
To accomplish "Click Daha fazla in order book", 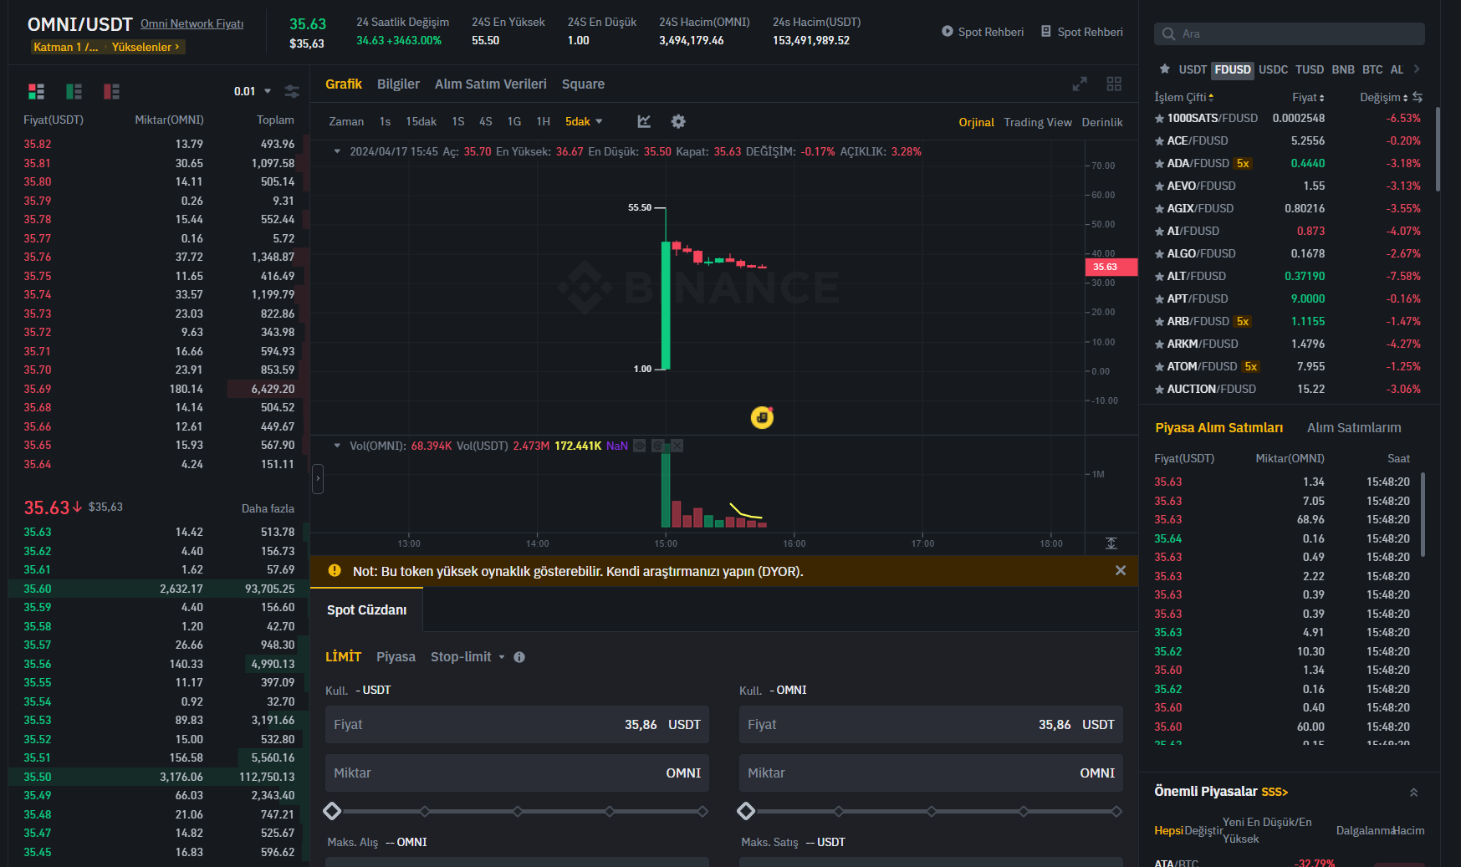I will point(268,508).
